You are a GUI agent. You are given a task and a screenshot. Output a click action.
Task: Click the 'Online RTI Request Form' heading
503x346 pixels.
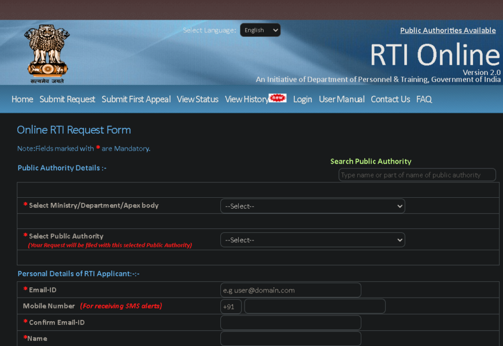(x=74, y=130)
